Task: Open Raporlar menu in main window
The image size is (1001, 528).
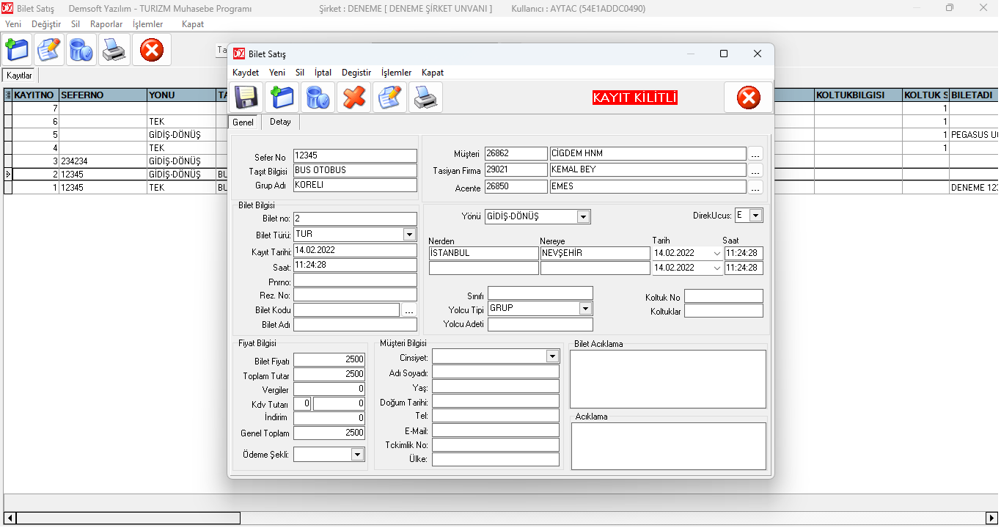Action: 106,24
